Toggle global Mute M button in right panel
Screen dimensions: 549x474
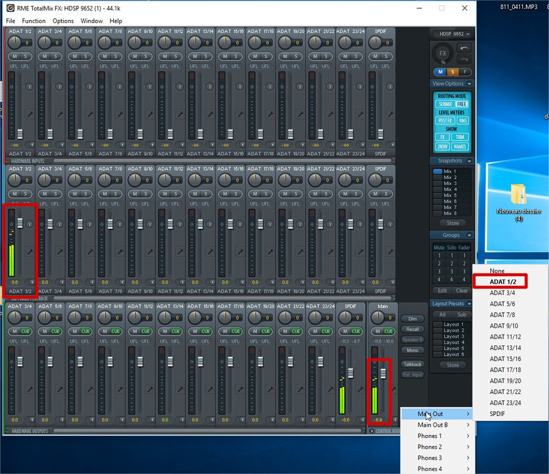click(x=440, y=72)
